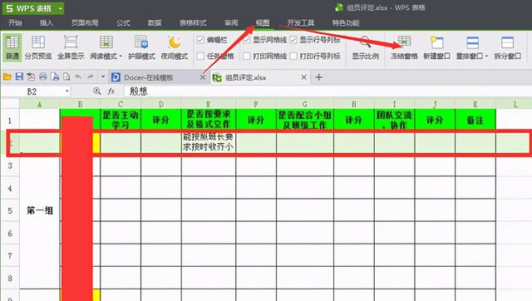Select column L header
This screenshot has width=532, height=301.
pyautogui.click(x=515, y=104)
